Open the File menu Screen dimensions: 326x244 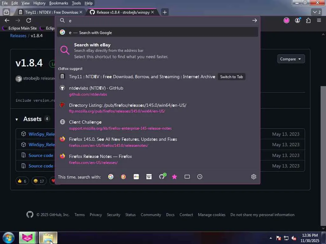coord(5,3)
